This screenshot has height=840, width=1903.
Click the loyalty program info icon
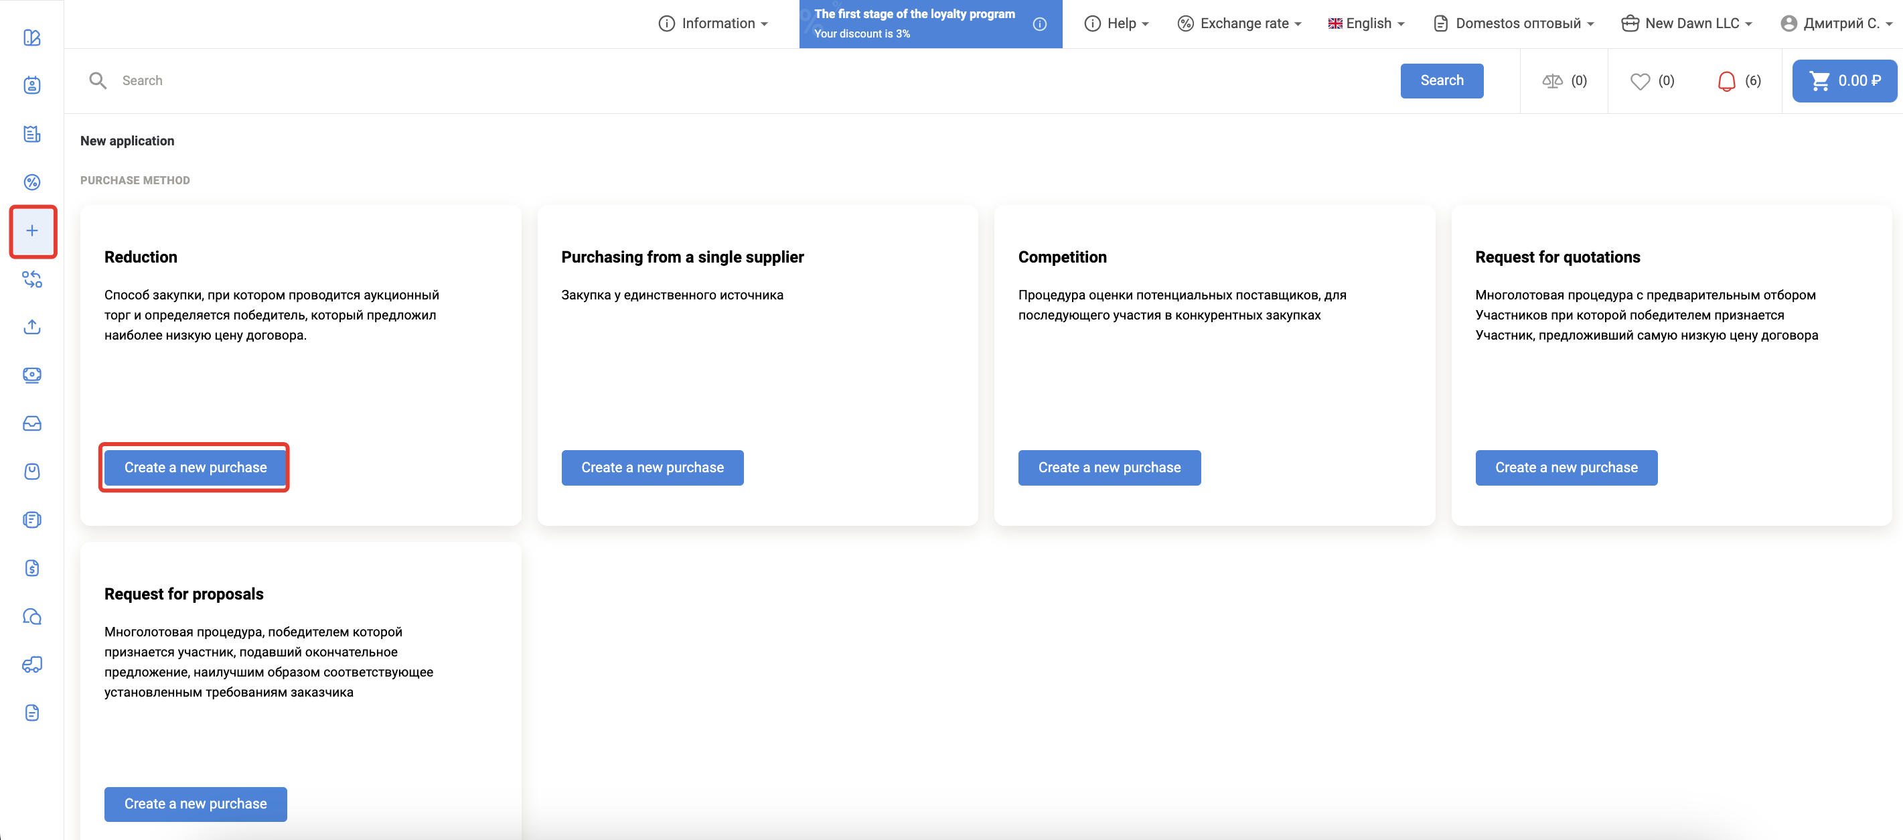click(1039, 24)
